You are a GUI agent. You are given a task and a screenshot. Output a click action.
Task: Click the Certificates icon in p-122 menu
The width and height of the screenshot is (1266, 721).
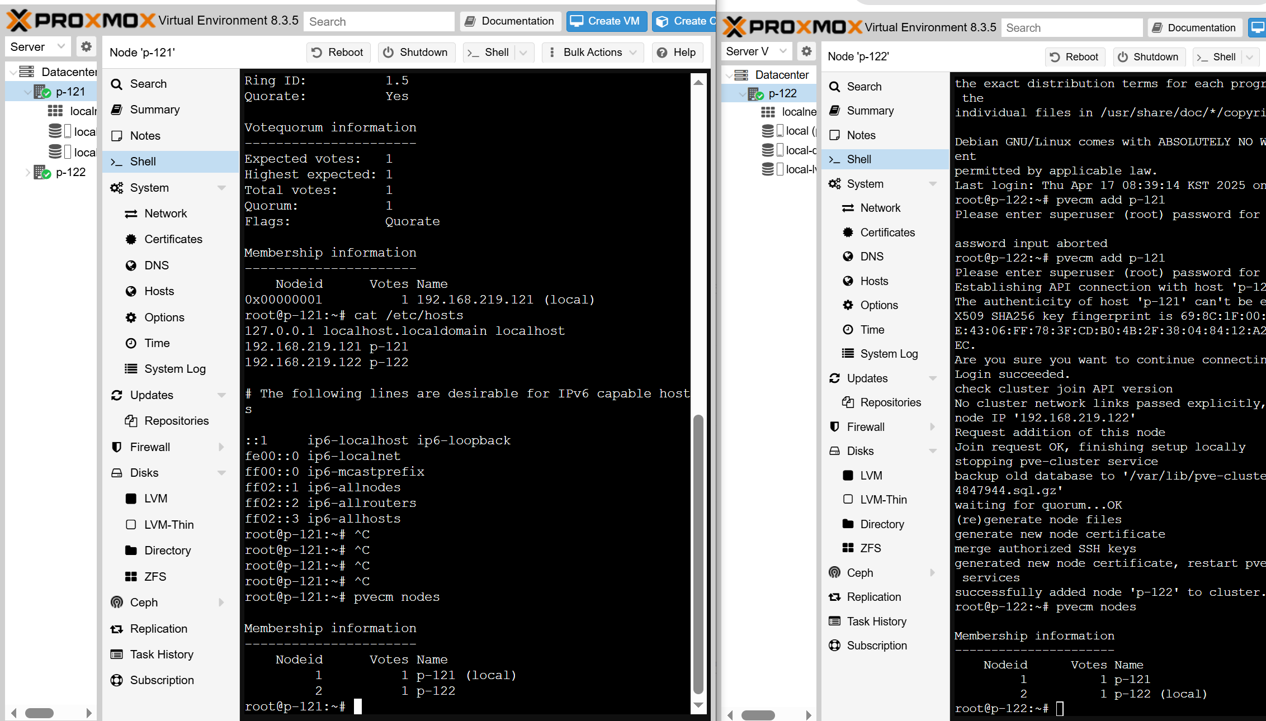click(x=848, y=233)
